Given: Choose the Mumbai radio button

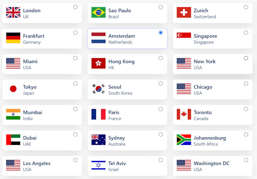Looking at the screenshot, I should 75,109.
